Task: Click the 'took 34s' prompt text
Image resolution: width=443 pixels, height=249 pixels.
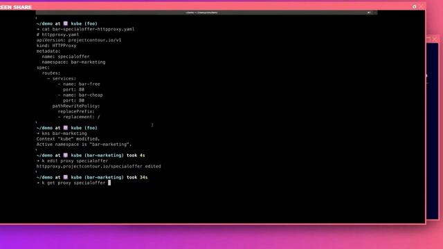Action: [x=137, y=177]
